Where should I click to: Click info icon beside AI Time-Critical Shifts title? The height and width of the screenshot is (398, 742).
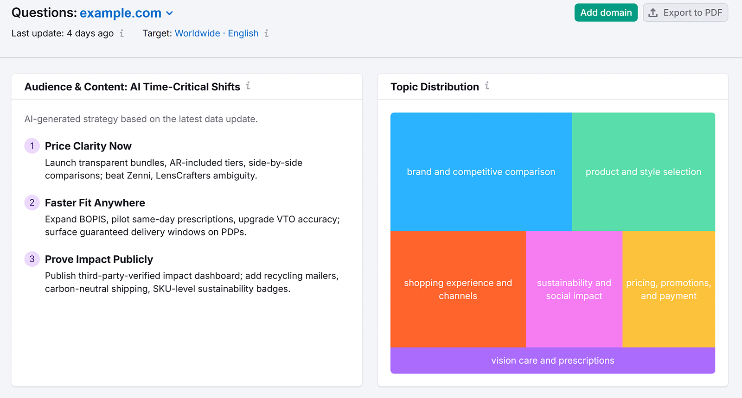[x=248, y=86]
